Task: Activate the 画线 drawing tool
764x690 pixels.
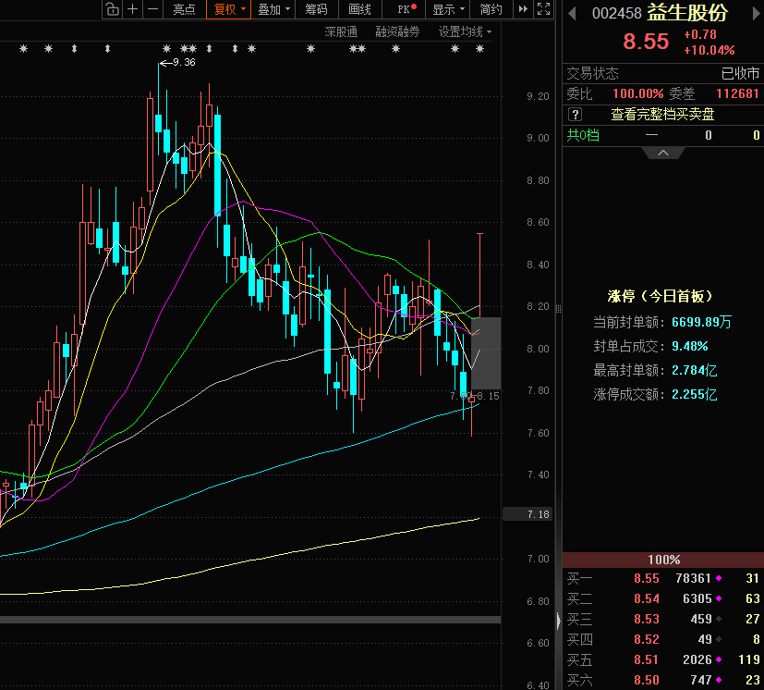Action: (x=360, y=9)
